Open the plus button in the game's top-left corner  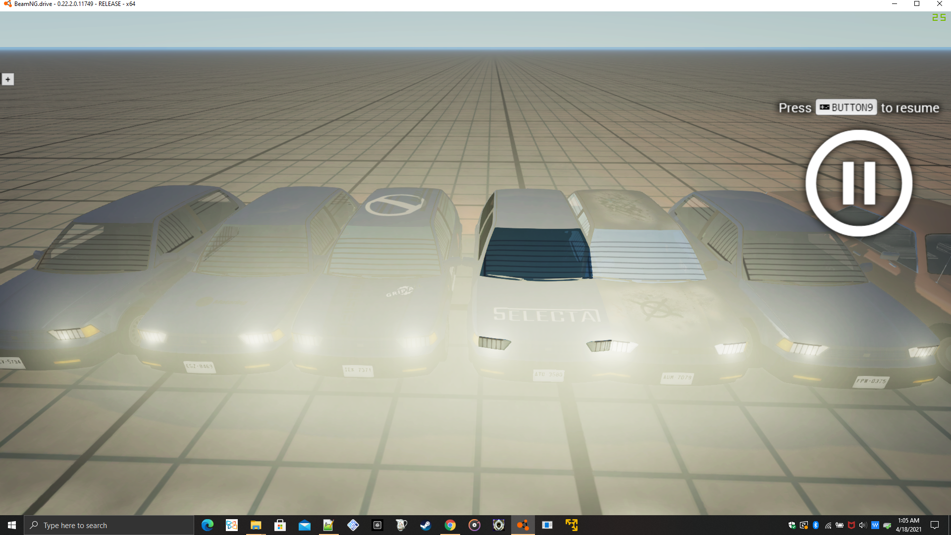click(8, 79)
